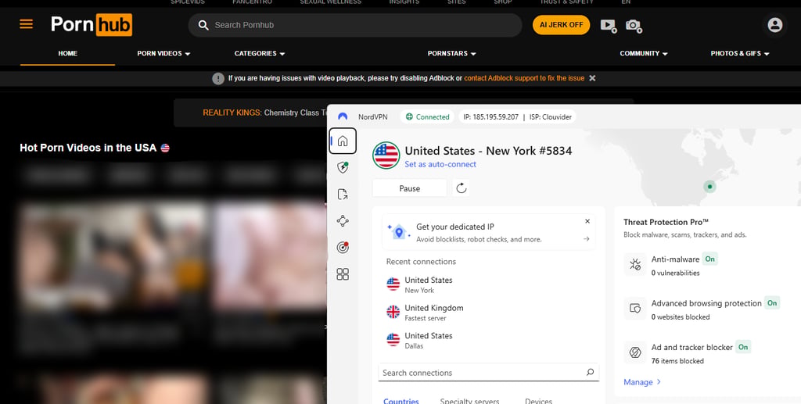Click the reconnect refresh icon beside Pause
Image resolution: width=801 pixels, height=404 pixels.
tap(462, 188)
